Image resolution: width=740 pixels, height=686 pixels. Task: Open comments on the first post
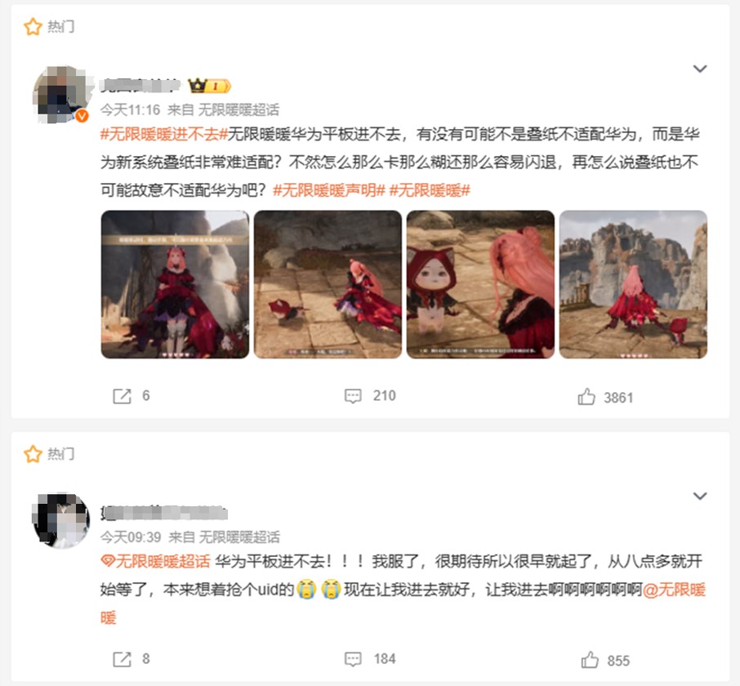pyautogui.click(x=353, y=396)
